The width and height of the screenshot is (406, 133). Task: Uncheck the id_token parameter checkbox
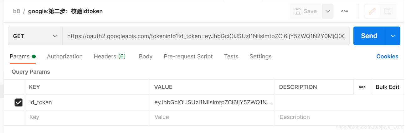(19, 102)
